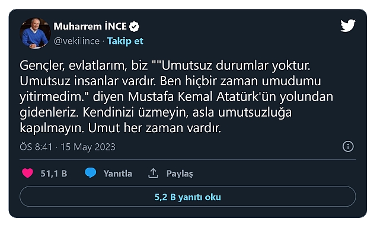Open the ÖS 8:41 time link
Image resolution: width=380 pixels, height=225 pixels.
(36, 147)
